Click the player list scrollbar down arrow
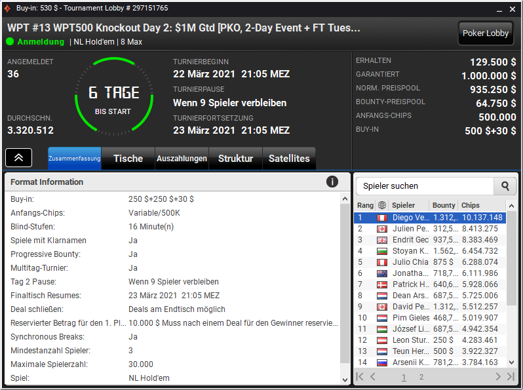Viewport: 523px width, 390px height. 511,362
